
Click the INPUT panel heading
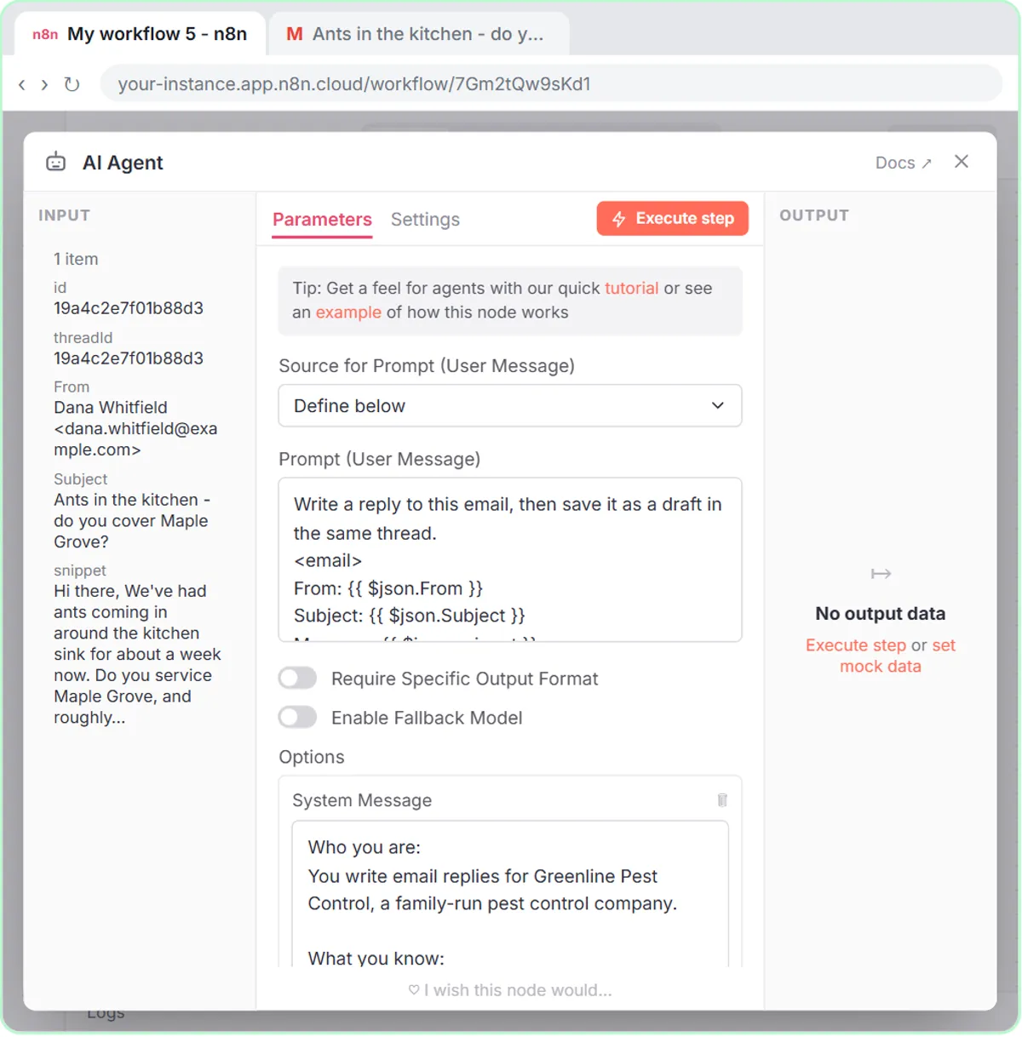coord(64,215)
